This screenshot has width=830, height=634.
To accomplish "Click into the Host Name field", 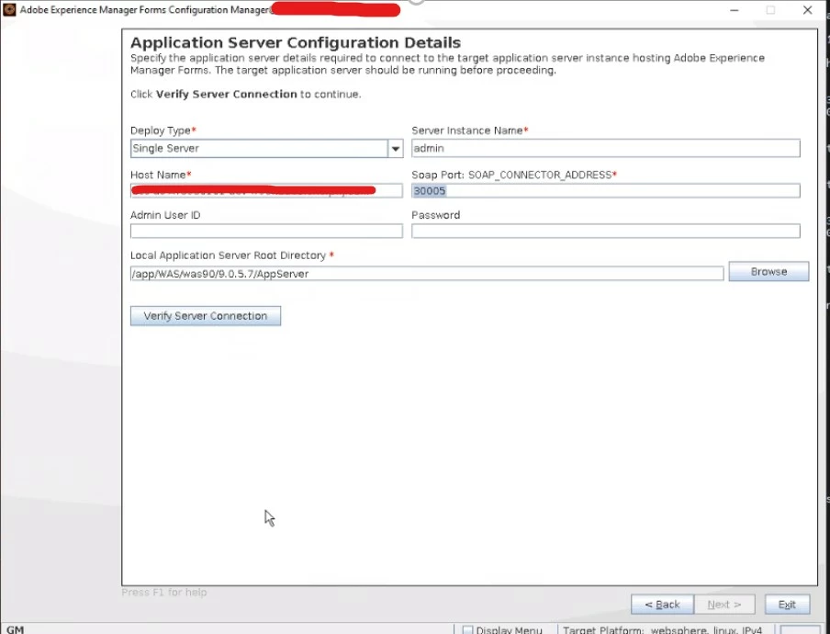I will [266, 191].
